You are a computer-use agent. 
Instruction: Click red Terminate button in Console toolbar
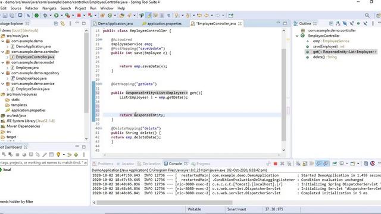pos(275,164)
